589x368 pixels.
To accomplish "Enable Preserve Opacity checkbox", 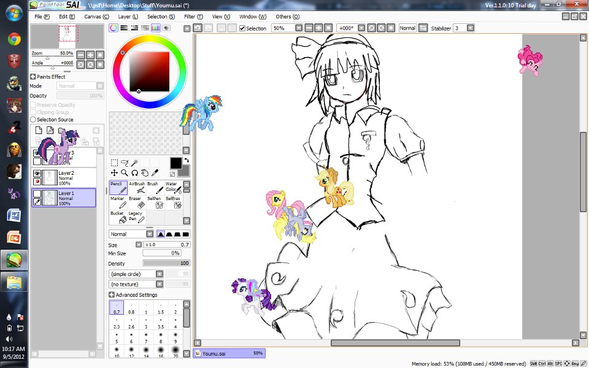I will pos(33,105).
